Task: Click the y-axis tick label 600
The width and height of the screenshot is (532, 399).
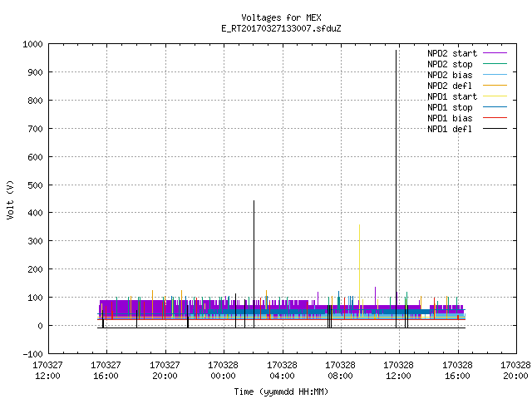Action: (x=35, y=157)
